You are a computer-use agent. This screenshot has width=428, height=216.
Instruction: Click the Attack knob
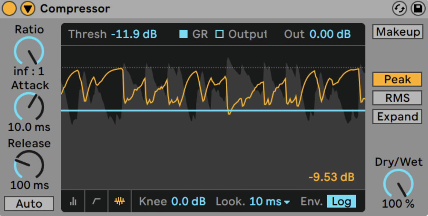point(29,107)
